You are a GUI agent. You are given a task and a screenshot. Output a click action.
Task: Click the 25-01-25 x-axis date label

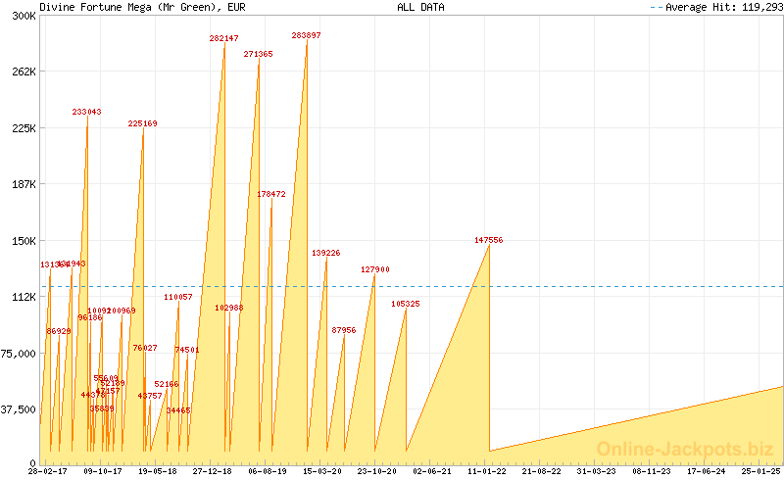761,471
